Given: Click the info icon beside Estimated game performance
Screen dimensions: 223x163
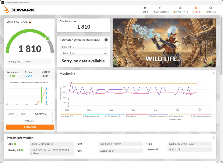Looking at the screenshot, I should click(x=106, y=40).
